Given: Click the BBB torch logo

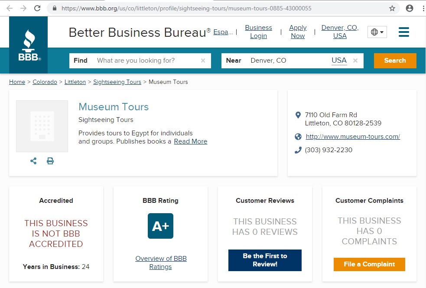Looking at the screenshot, I should point(29,45).
